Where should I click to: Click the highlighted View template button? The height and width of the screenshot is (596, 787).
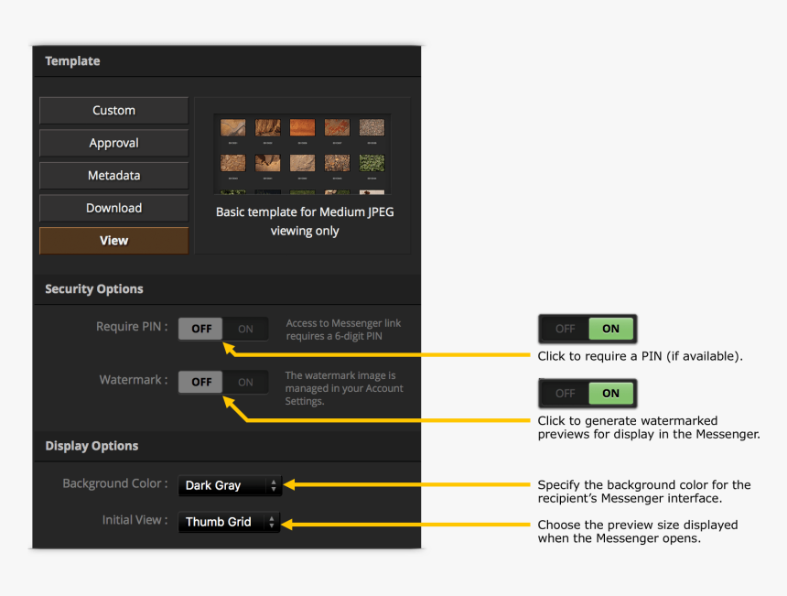pyautogui.click(x=113, y=241)
